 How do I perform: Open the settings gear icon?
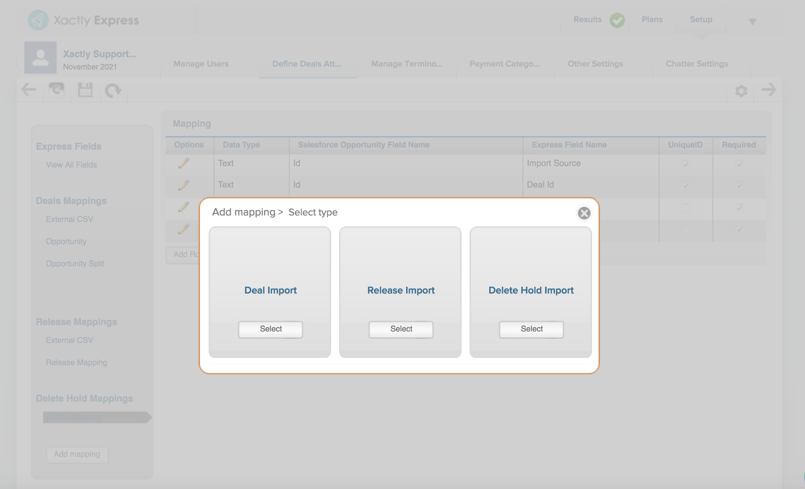coord(741,91)
